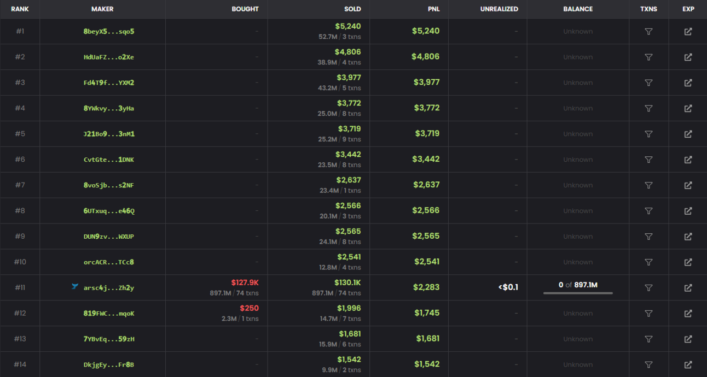Sort the table by the PNL column
The height and width of the screenshot is (377, 707).
(x=433, y=9)
